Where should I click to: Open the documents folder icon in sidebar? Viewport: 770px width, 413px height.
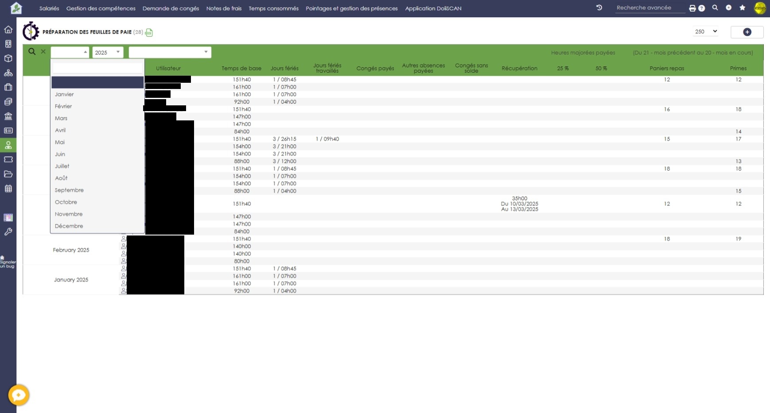(x=8, y=174)
